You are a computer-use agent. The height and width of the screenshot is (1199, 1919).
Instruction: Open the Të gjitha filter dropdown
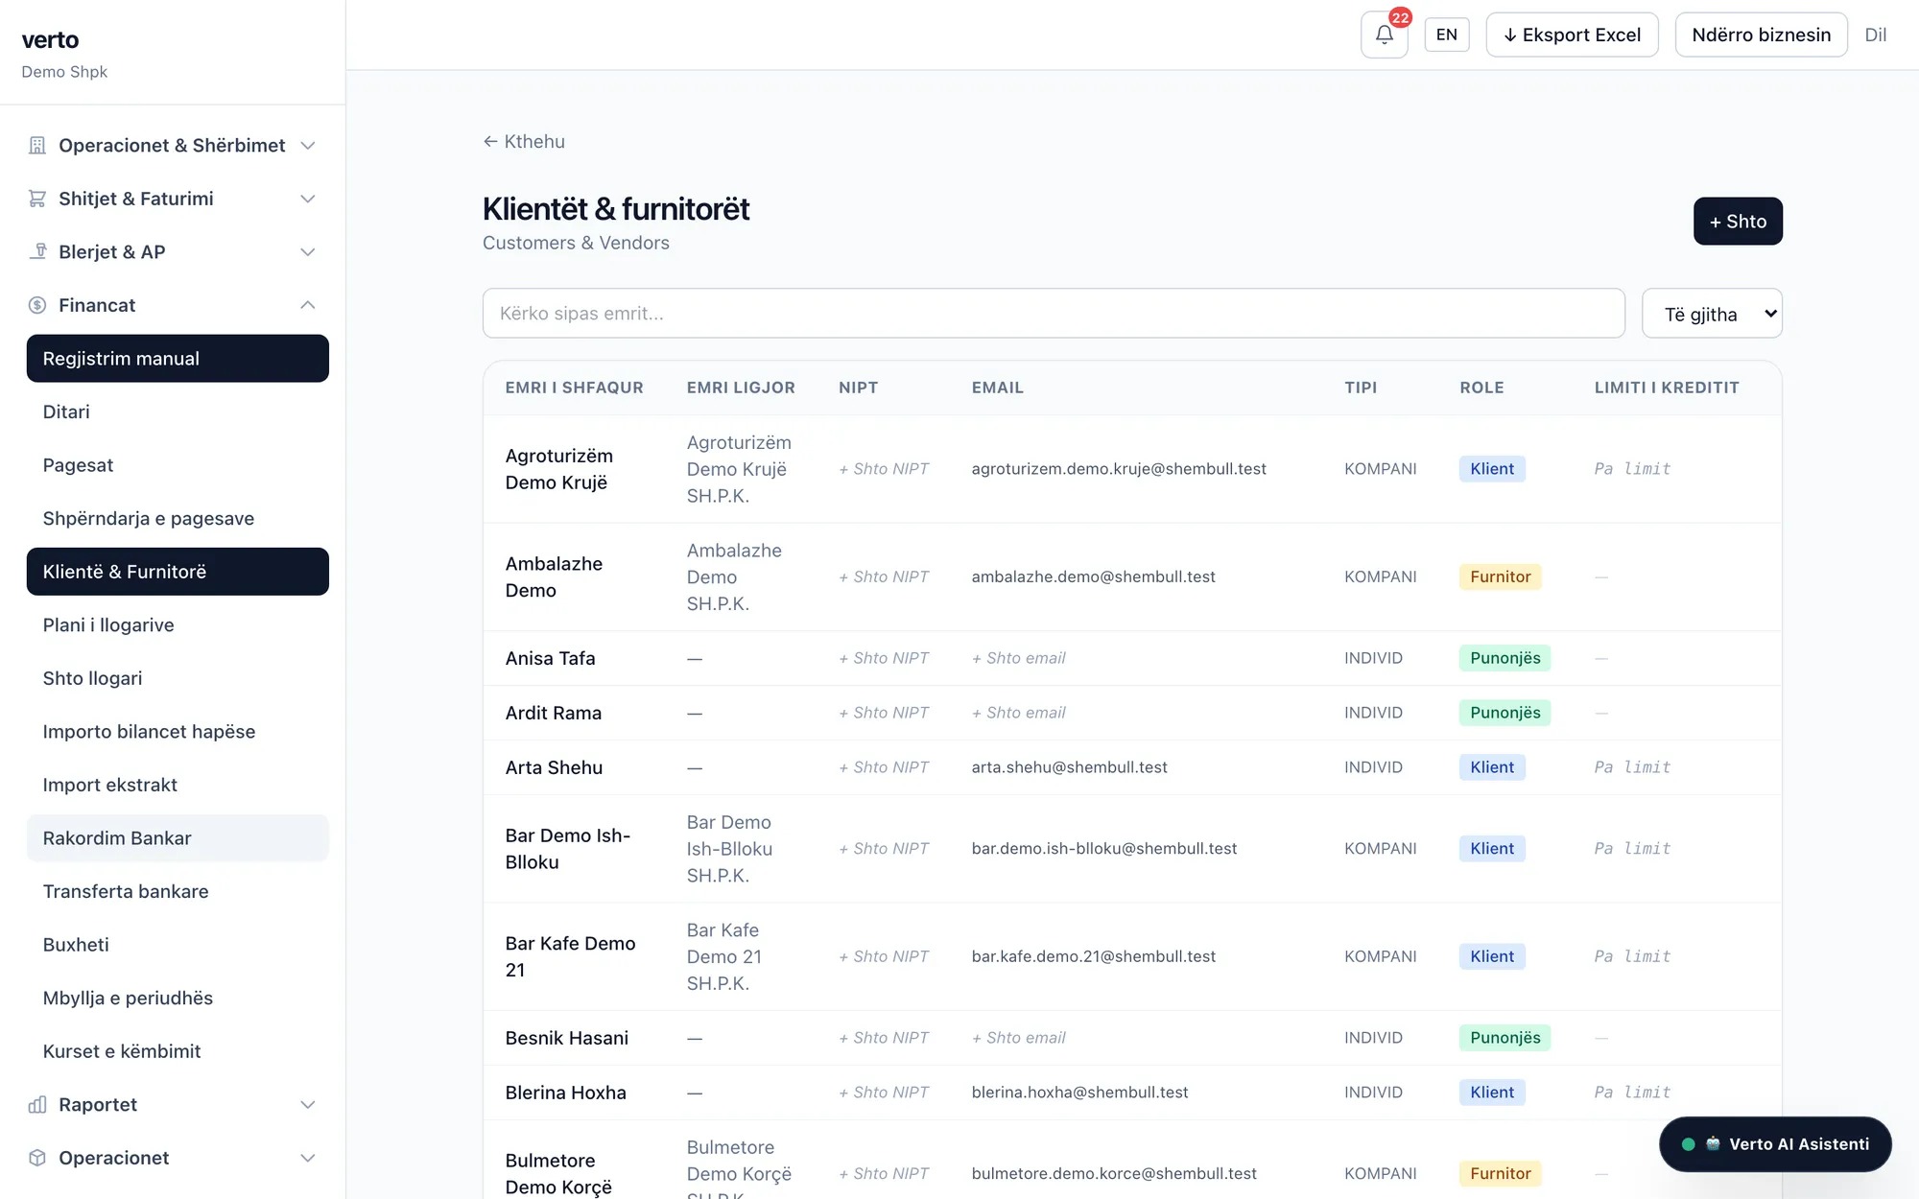(1712, 314)
